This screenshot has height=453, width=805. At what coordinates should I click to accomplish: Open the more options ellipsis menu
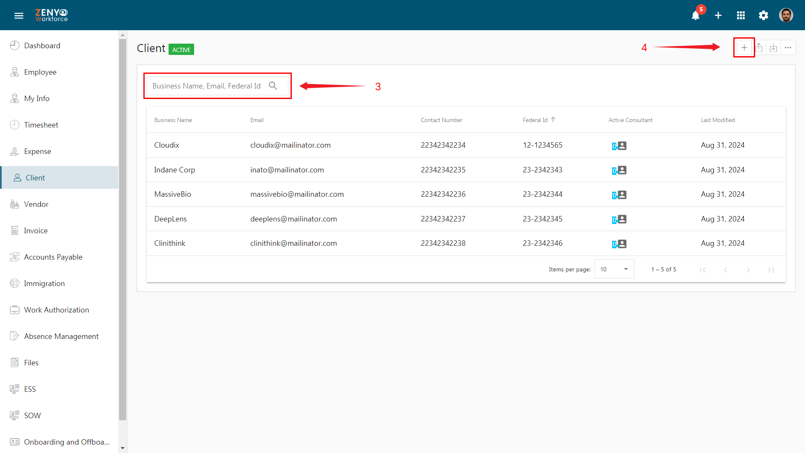click(x=788, y=48)
